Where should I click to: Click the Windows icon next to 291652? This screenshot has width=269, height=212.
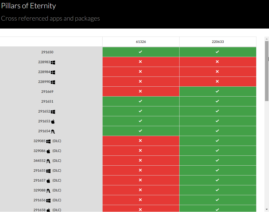click(x=53, y=111)
